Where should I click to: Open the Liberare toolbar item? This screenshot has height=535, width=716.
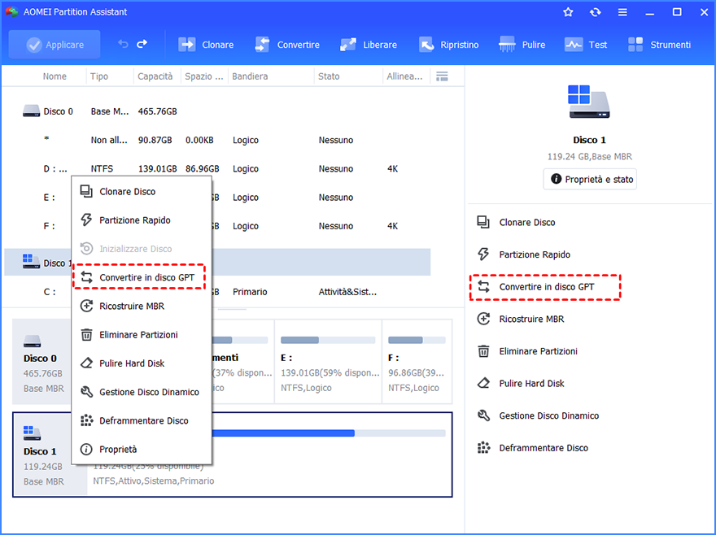pyautogui.click(x=368, y=45)
